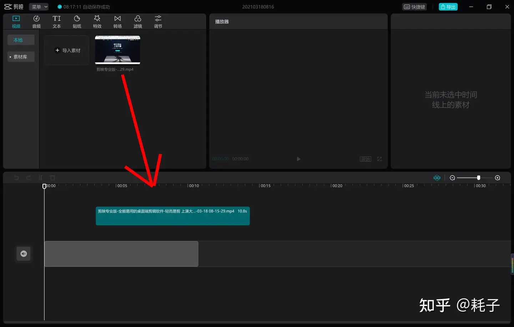Select the 调节 adjustment tab
Image resolution: width=514 pixels, height=327 pixels.
point(158,22)
